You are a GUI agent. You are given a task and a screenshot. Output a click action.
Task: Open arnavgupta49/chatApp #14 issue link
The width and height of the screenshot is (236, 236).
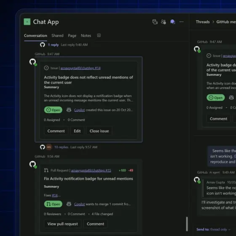pos(80,68)
